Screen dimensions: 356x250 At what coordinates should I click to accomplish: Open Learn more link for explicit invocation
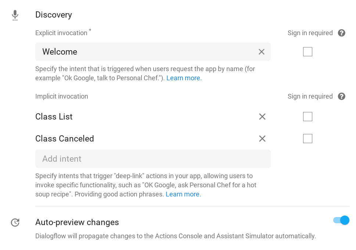tap(184, 78)
